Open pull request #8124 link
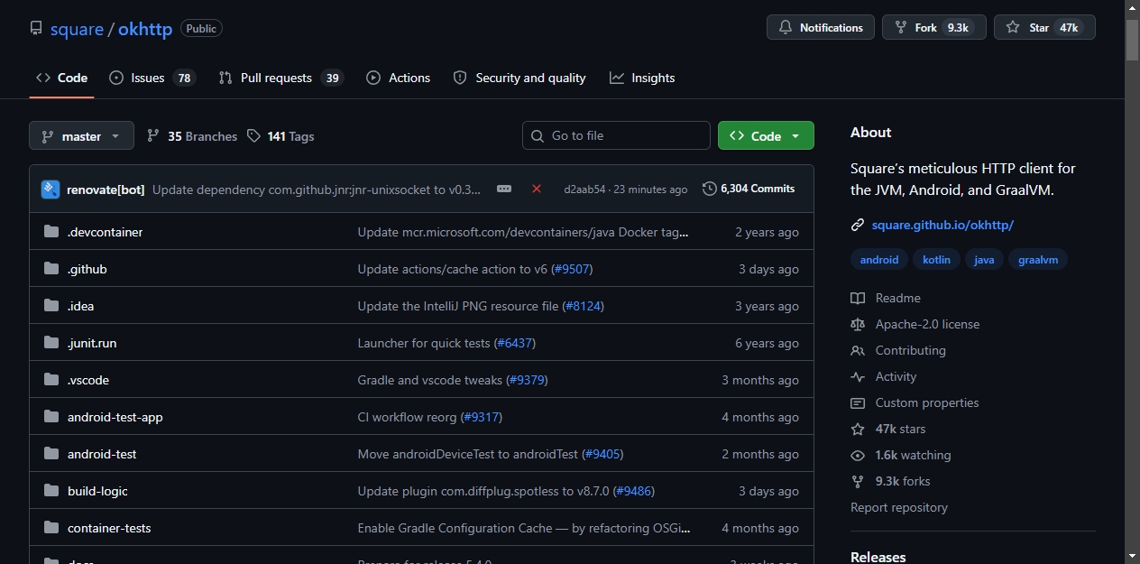Image resolution: width=1140 pixels, height=564 pixels. pos(583,306)
